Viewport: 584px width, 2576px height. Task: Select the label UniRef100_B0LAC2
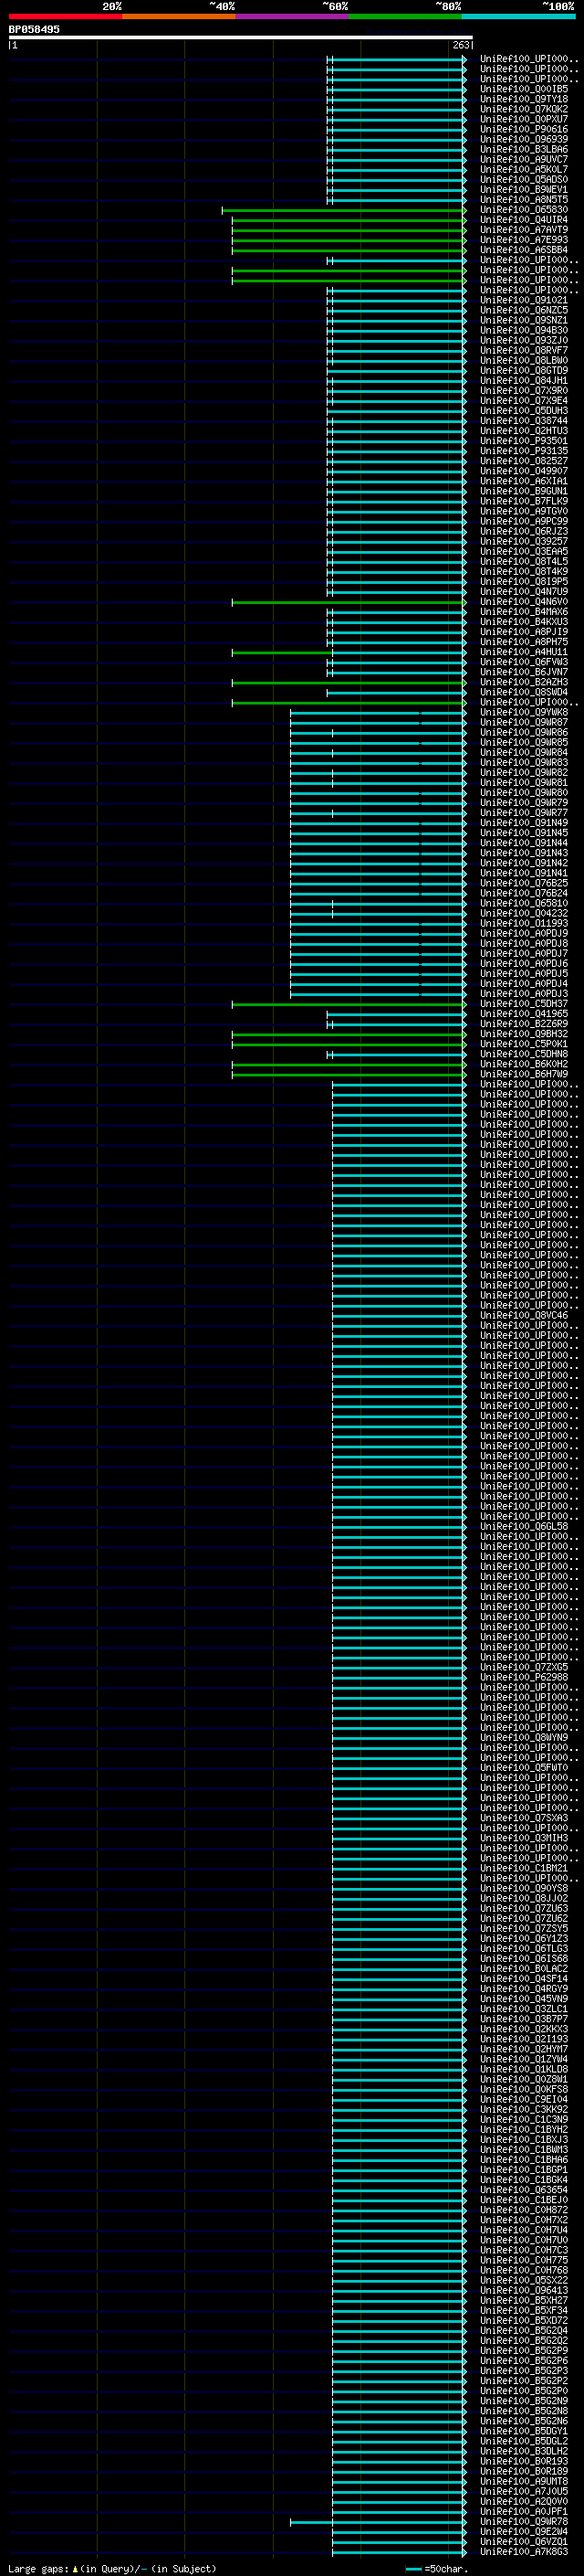(523, 1969)
